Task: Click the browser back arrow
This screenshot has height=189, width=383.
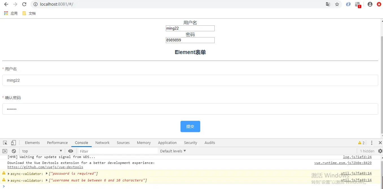Action: [x=6, y=4]
